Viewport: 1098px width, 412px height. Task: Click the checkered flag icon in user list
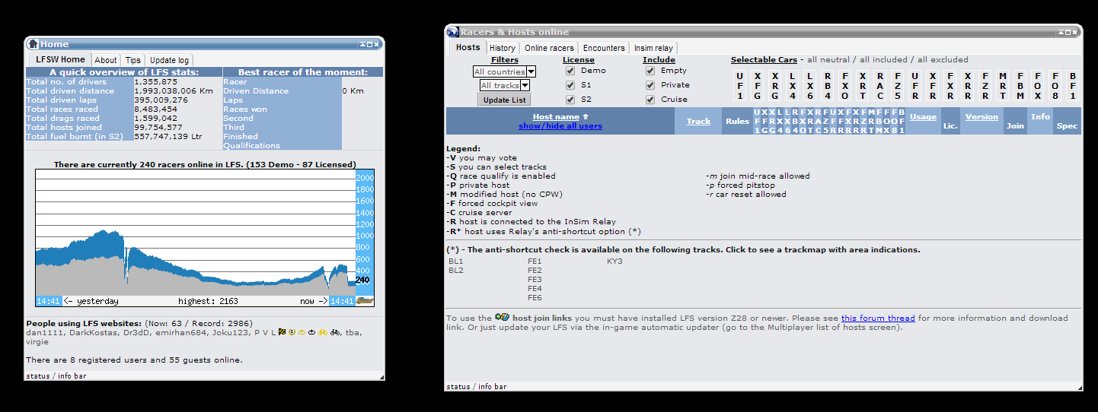click(x=280, y=332)
